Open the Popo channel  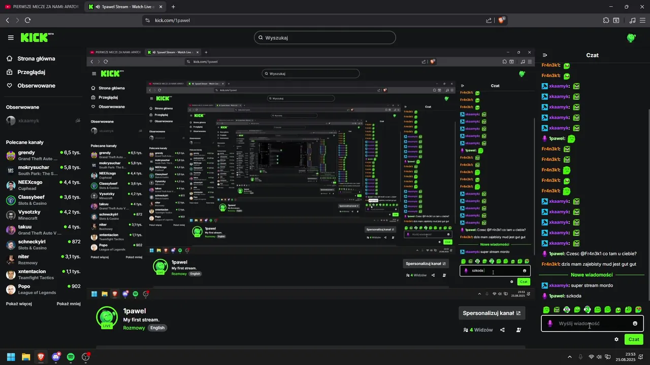pyautogui.click(x=43, y=289)
